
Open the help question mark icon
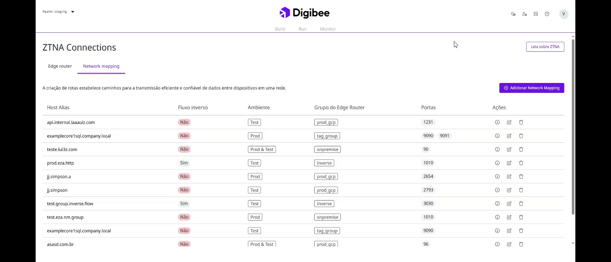(x=547, y=14)
